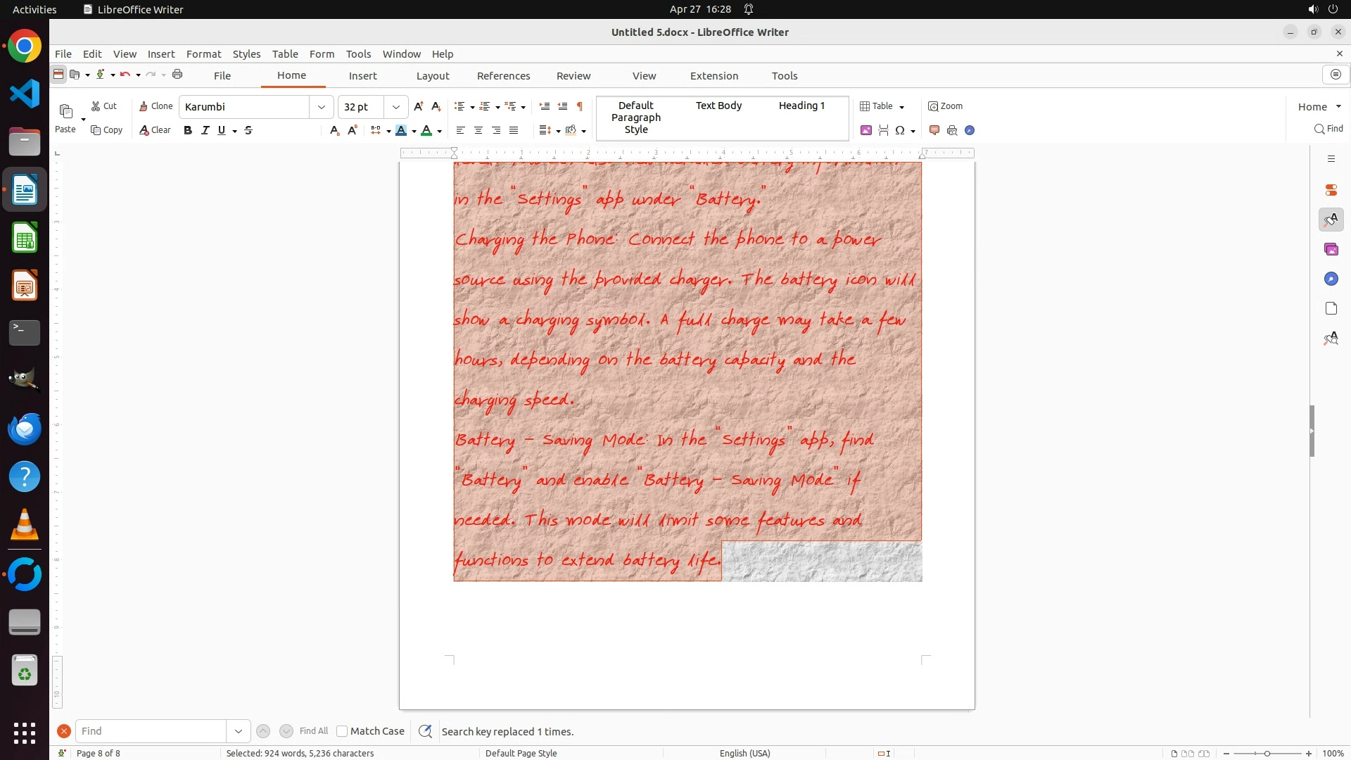The height and width of the screenshot is (760, 1351).
Task: Click the Find All button
Action: (x=313, y=731)
